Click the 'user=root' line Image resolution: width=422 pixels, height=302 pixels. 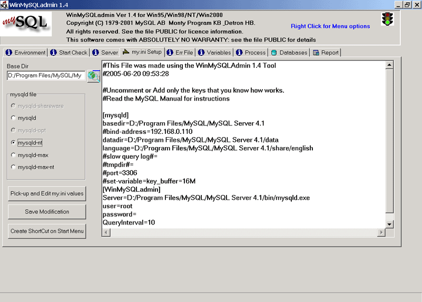click(x=117, y=206)
